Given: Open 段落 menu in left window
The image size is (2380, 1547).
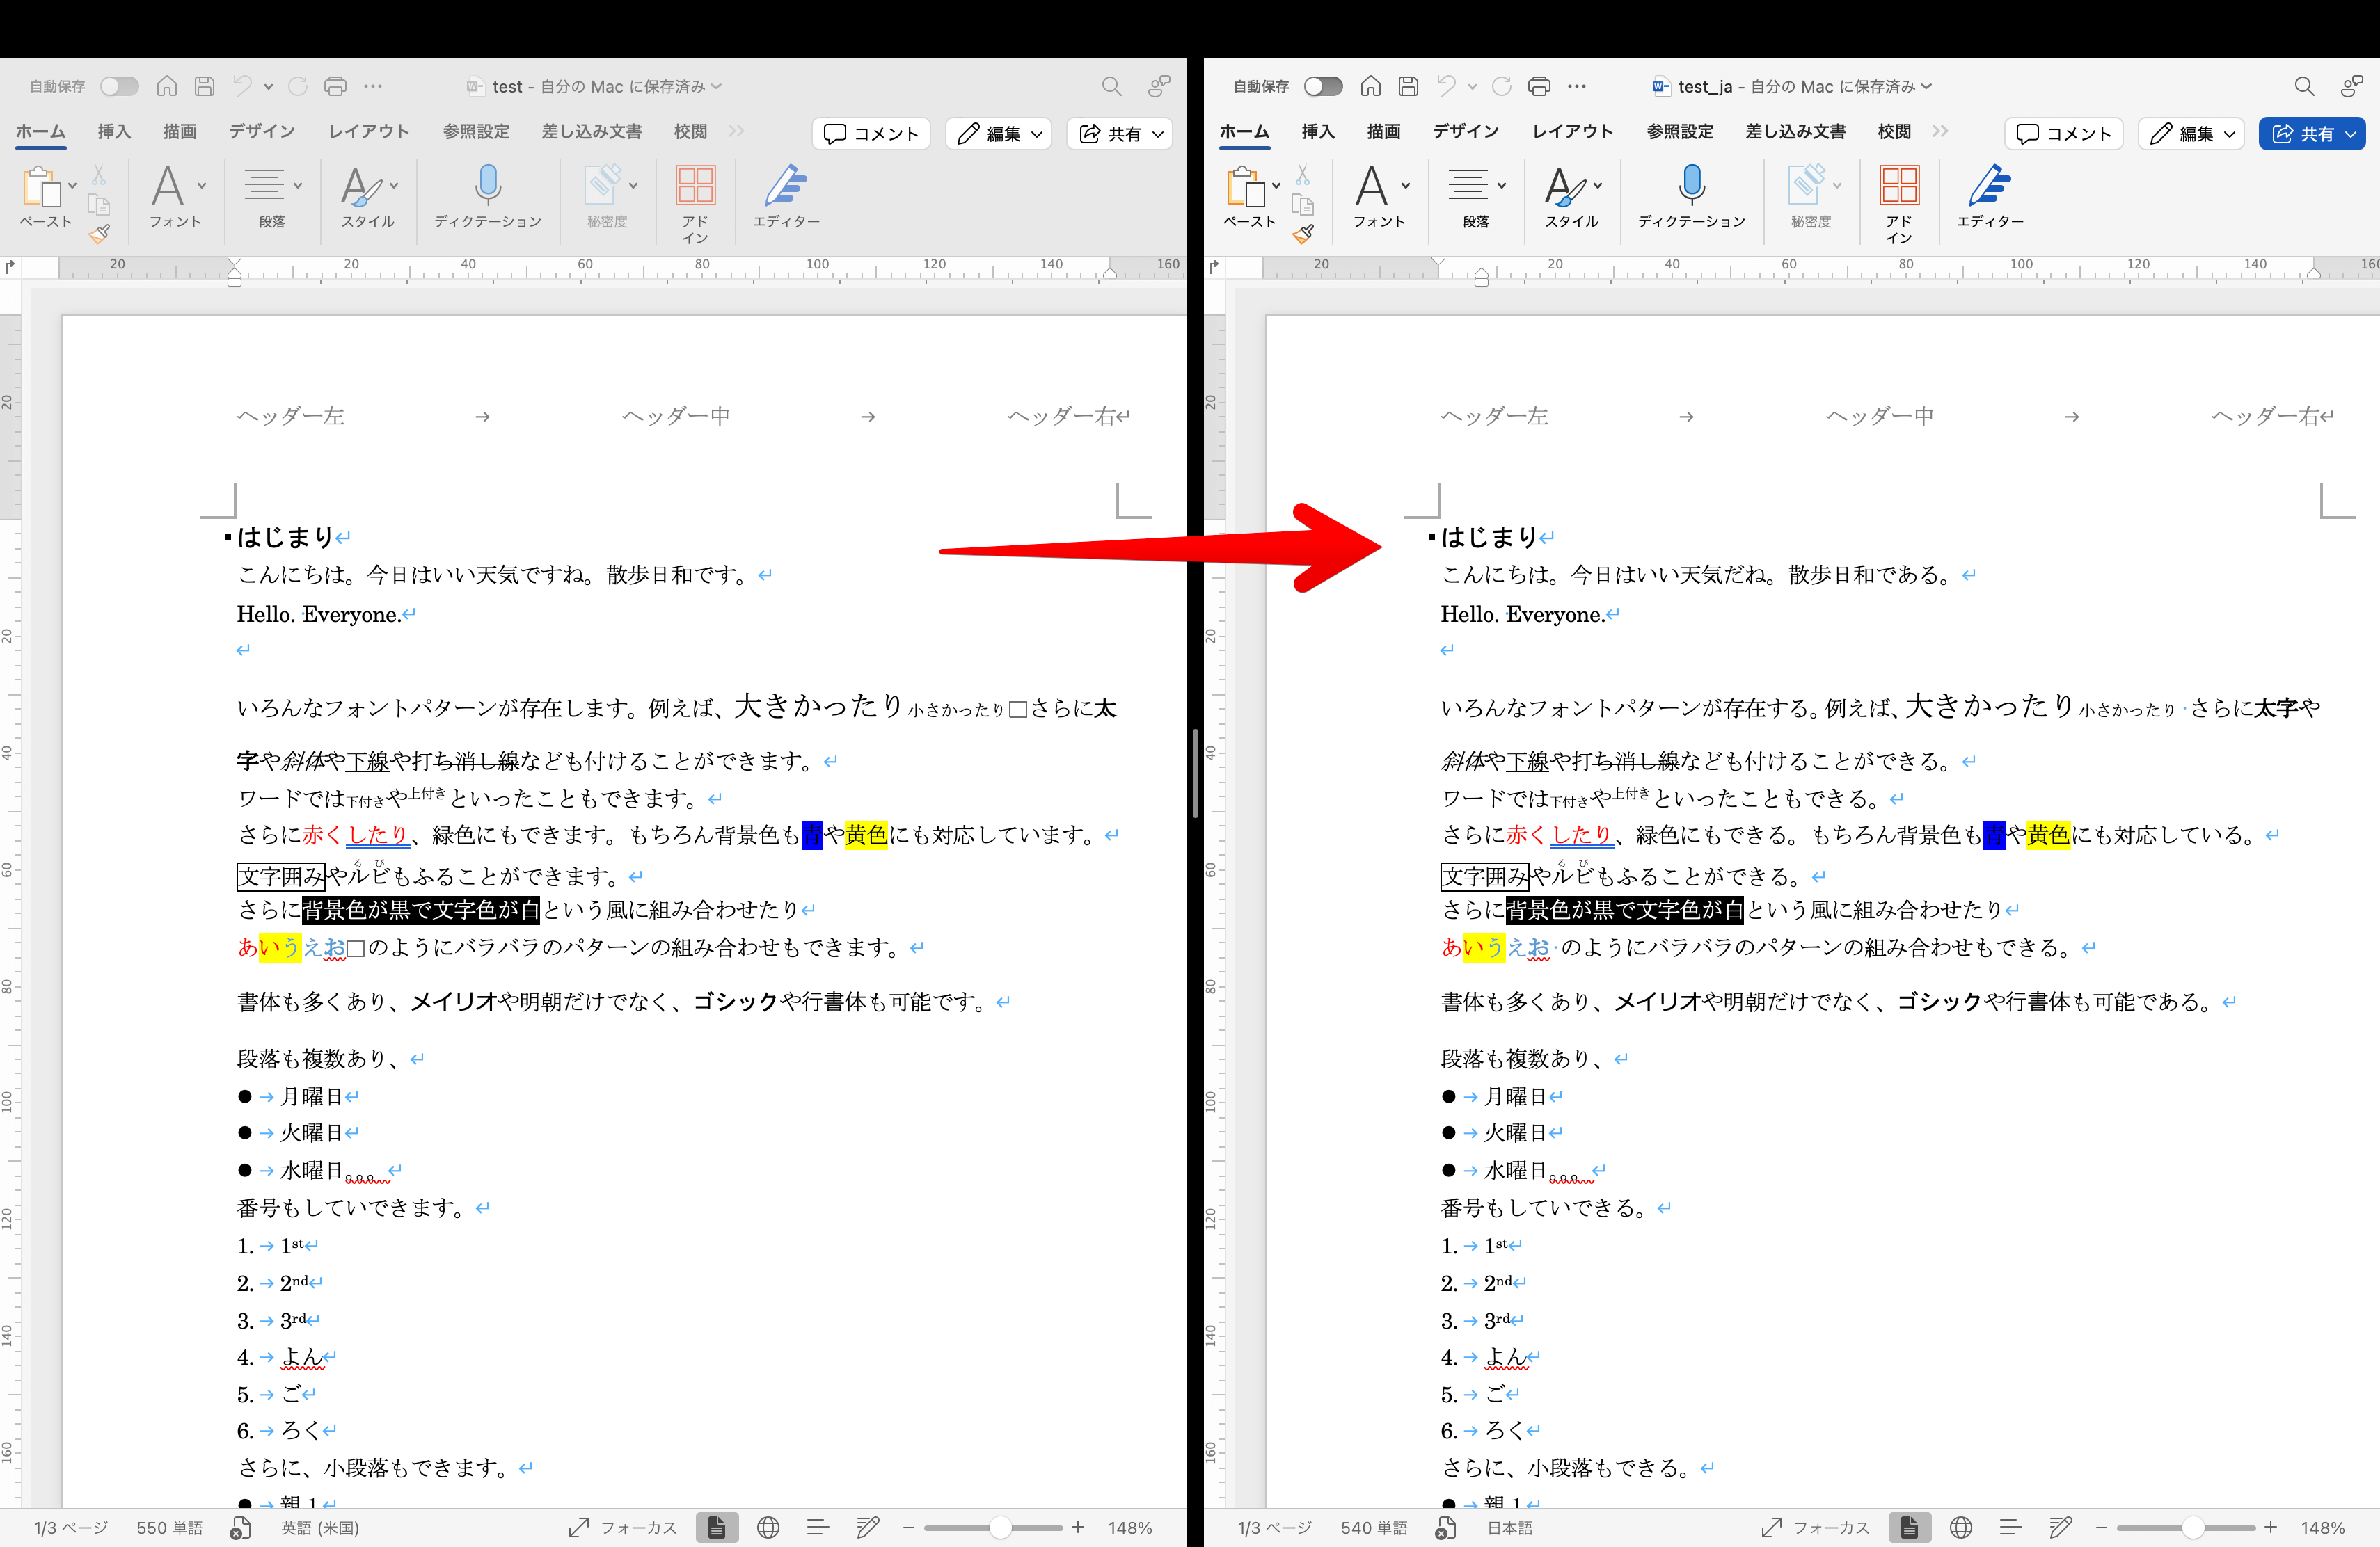Looking at the screenshot, I should (x=272, y=197).
